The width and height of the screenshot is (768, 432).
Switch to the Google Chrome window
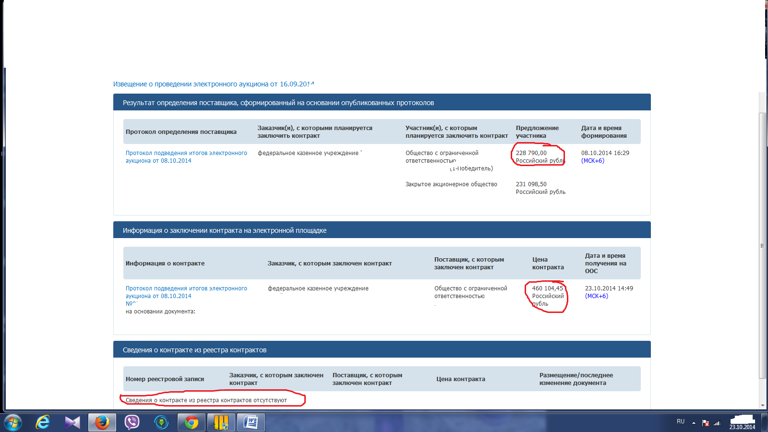(192, 422)
